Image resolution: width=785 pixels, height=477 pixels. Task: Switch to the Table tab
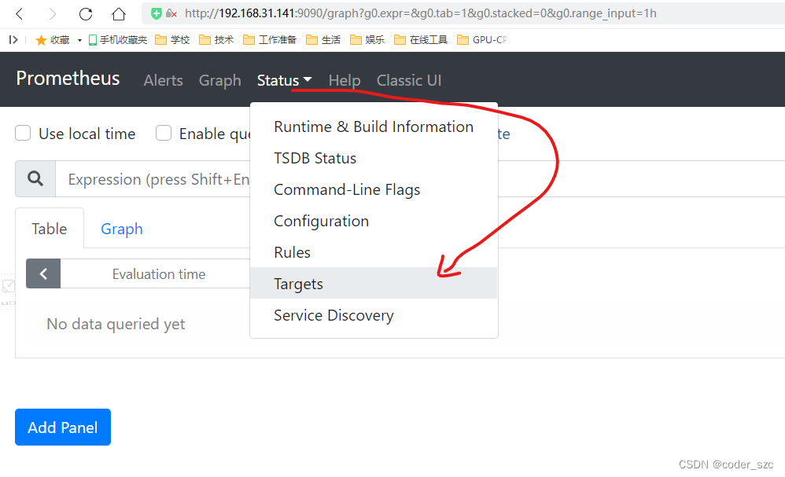point(50,229)
